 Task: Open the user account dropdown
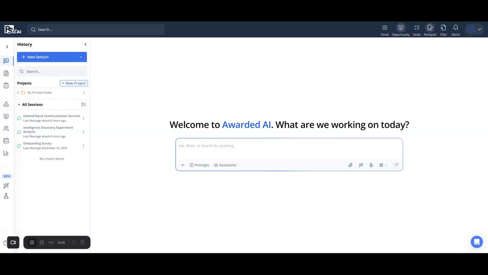point(474,29)
